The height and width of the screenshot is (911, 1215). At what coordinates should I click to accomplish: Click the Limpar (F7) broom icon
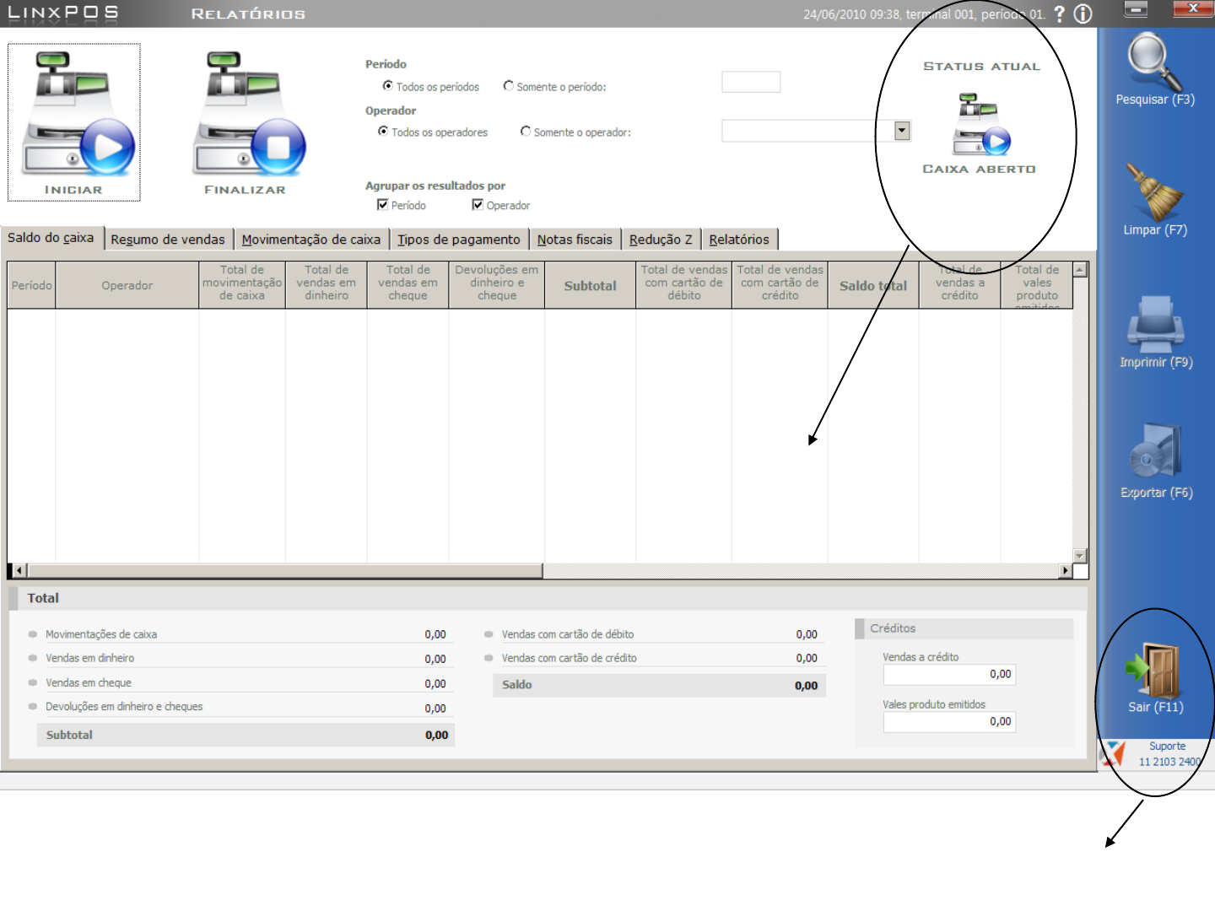pos(1155,192)
